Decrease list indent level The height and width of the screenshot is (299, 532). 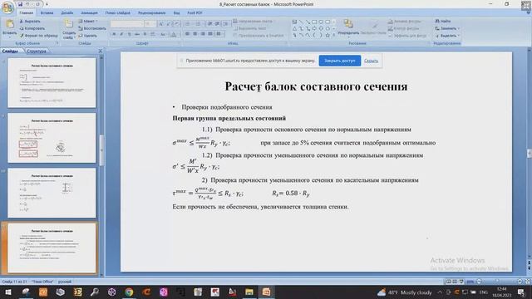click(210, 23)
